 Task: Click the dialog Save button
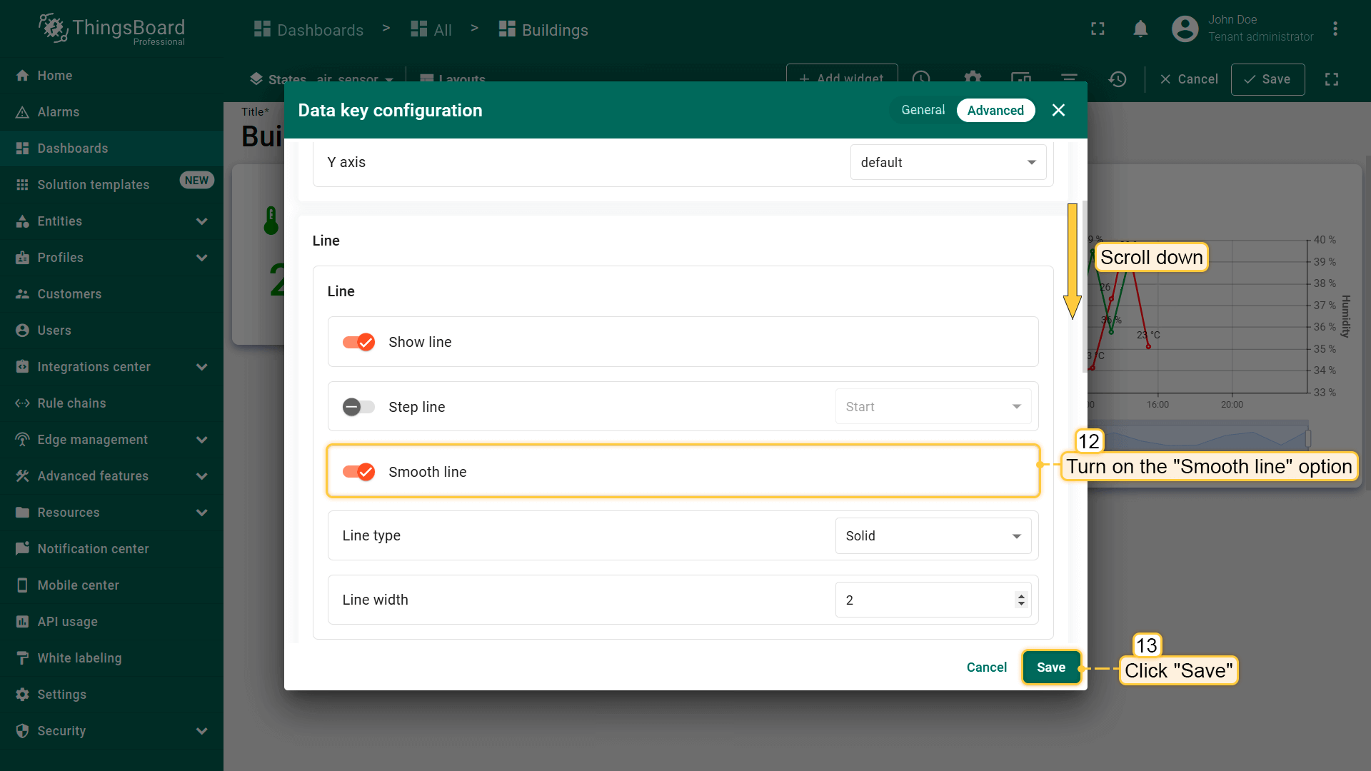(x=1050, y=667)
